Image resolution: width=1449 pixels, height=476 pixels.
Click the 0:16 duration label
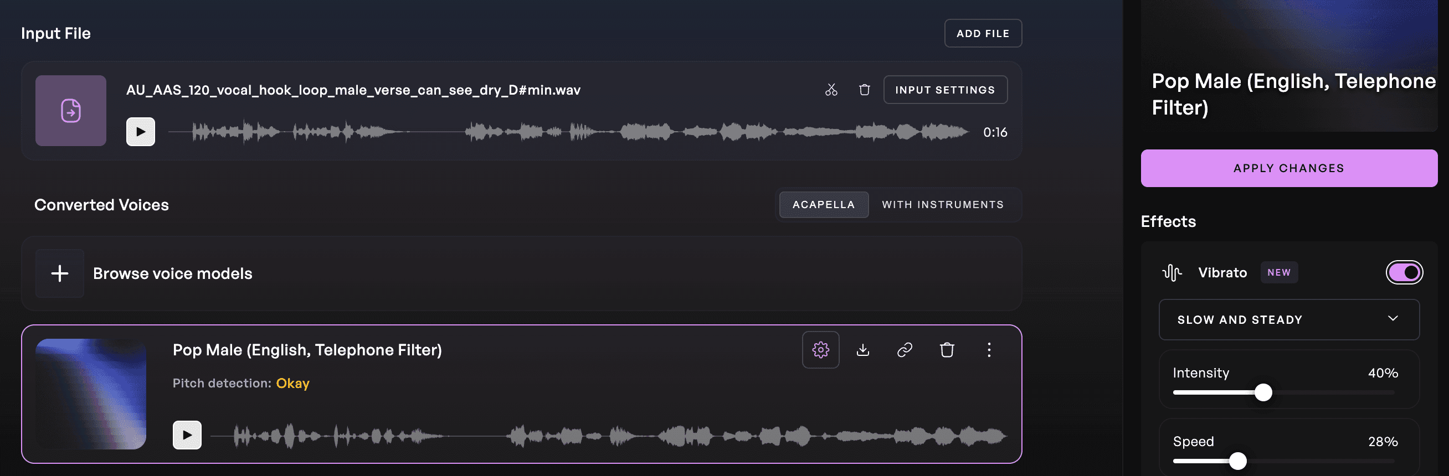995,132
